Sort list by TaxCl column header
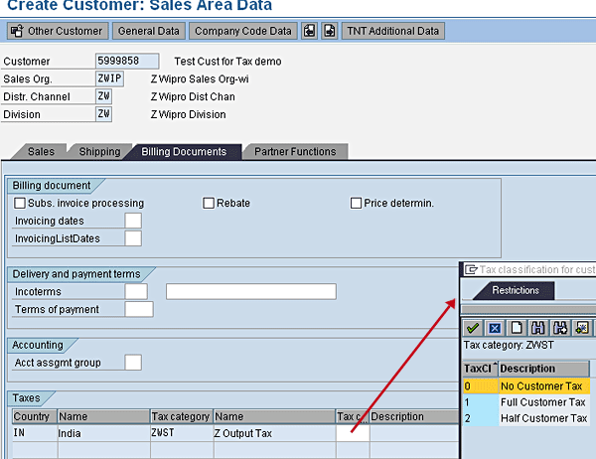 click(480, 369)
